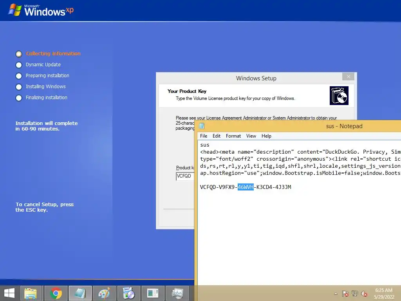The width and height of the screenshot is (401, 301).
Task: Switch to Windows Setup installer taskbar icon
Action: pyautogui.click(x=128, y=293)
